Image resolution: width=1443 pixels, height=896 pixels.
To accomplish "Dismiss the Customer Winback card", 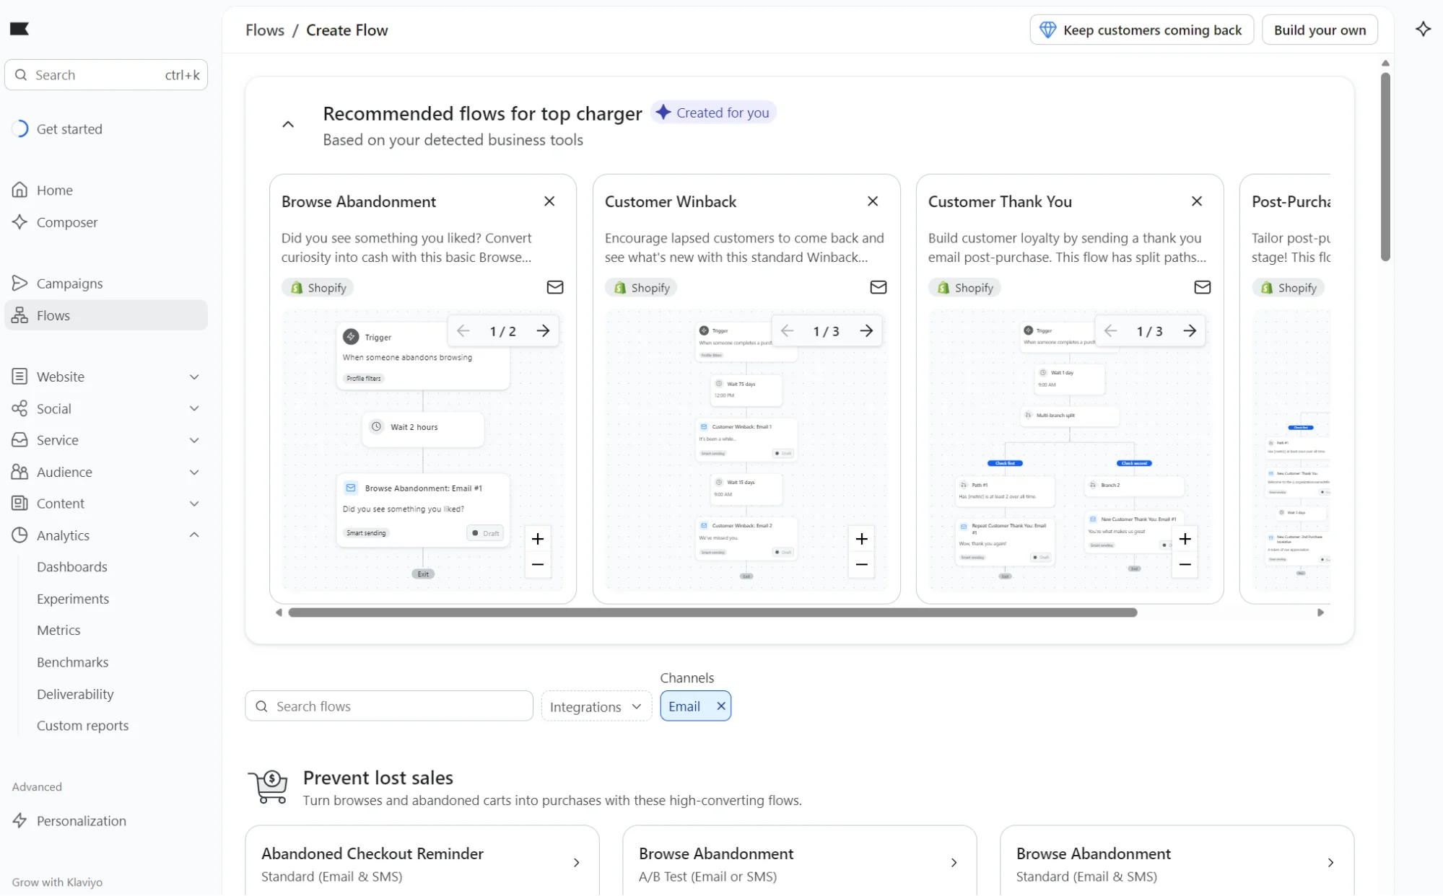I will pos(873,201).
